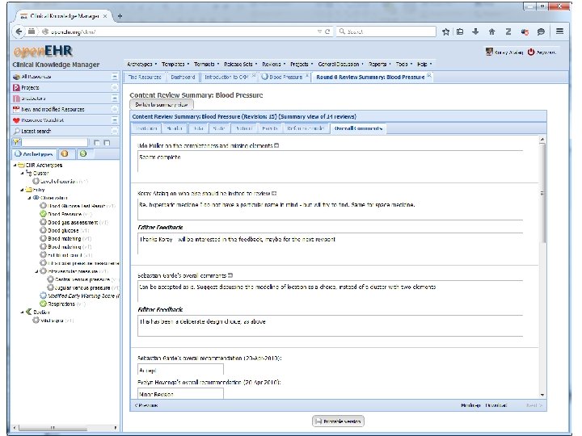
Task: Click the Latest search magnifier icon
Action: point(16,131)
